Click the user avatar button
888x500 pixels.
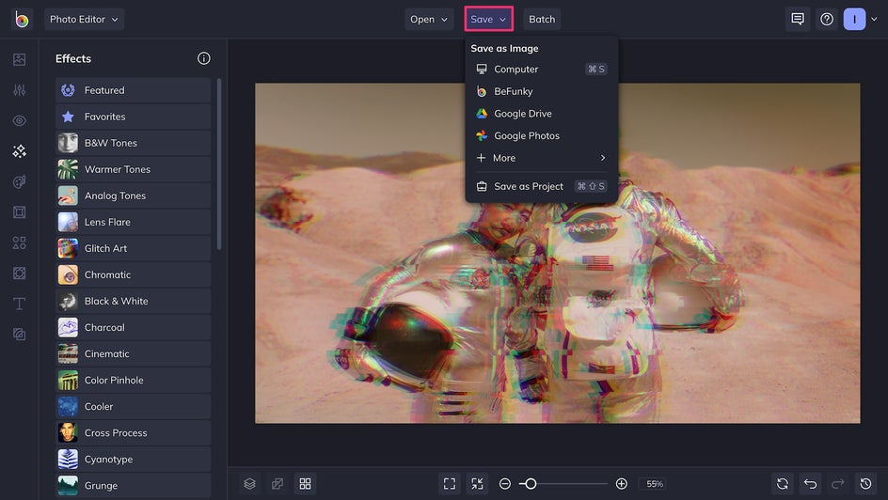pos(854,19)
